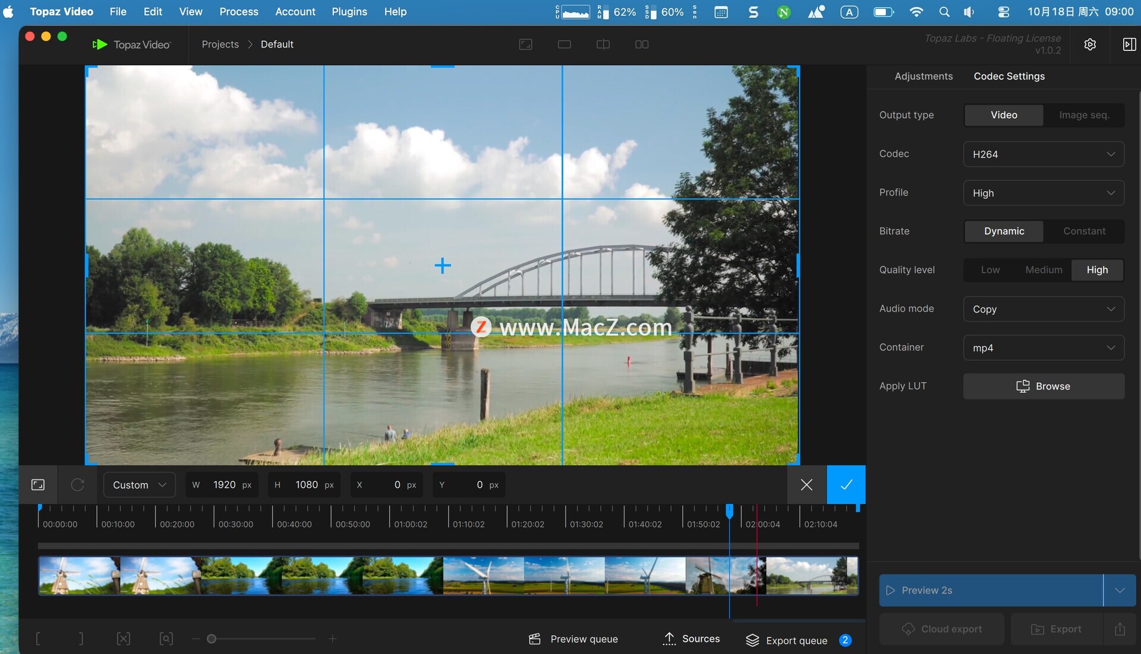Set Bitrate to Constant
Viewport: 1141px width, 654px height.
[1084, 231]
